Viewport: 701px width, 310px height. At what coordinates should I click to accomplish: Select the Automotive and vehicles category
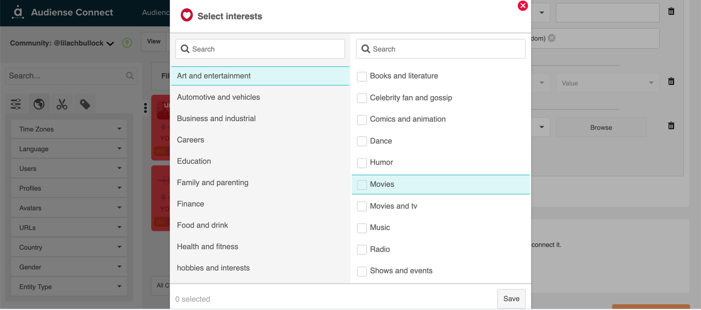point(218,97)
